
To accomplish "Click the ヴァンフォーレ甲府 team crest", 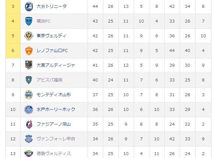I will point(29,139).
